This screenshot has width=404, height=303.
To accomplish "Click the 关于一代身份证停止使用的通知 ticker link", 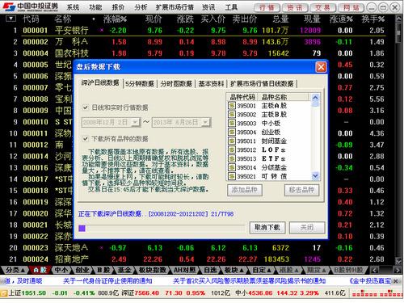I will tap(107, 281).
